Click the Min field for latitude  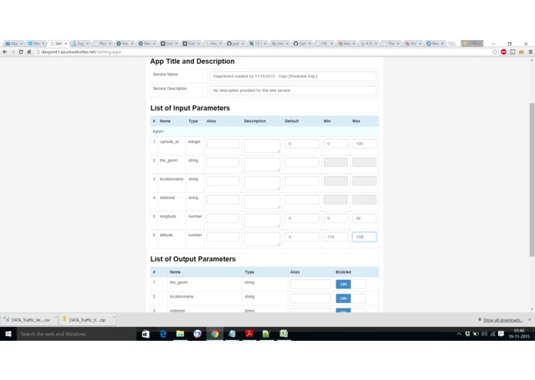point(336,237)
